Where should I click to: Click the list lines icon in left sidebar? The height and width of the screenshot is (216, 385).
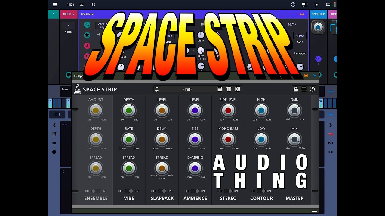54,143
